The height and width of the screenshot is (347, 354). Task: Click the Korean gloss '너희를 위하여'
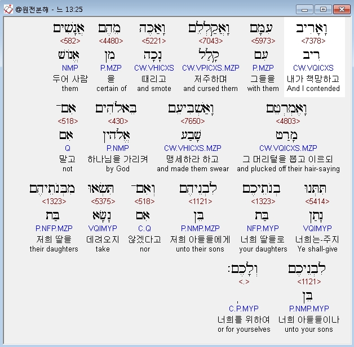coord(244,320)
